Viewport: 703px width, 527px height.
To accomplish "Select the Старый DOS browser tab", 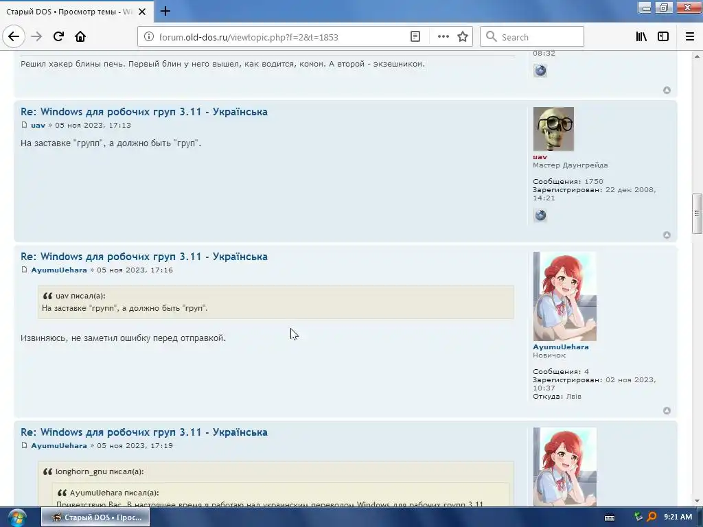I will [76, 12].
